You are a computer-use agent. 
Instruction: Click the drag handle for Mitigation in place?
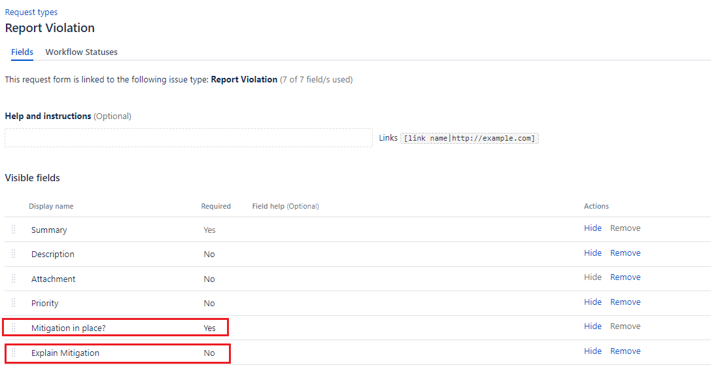(13, 327)
